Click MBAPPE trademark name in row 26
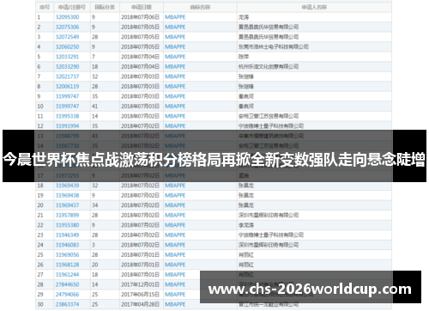 pos(175,265)
